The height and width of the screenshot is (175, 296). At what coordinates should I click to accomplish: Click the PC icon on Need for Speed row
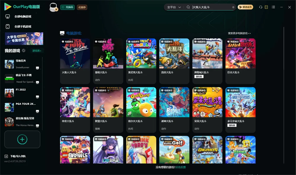(37, 82)
